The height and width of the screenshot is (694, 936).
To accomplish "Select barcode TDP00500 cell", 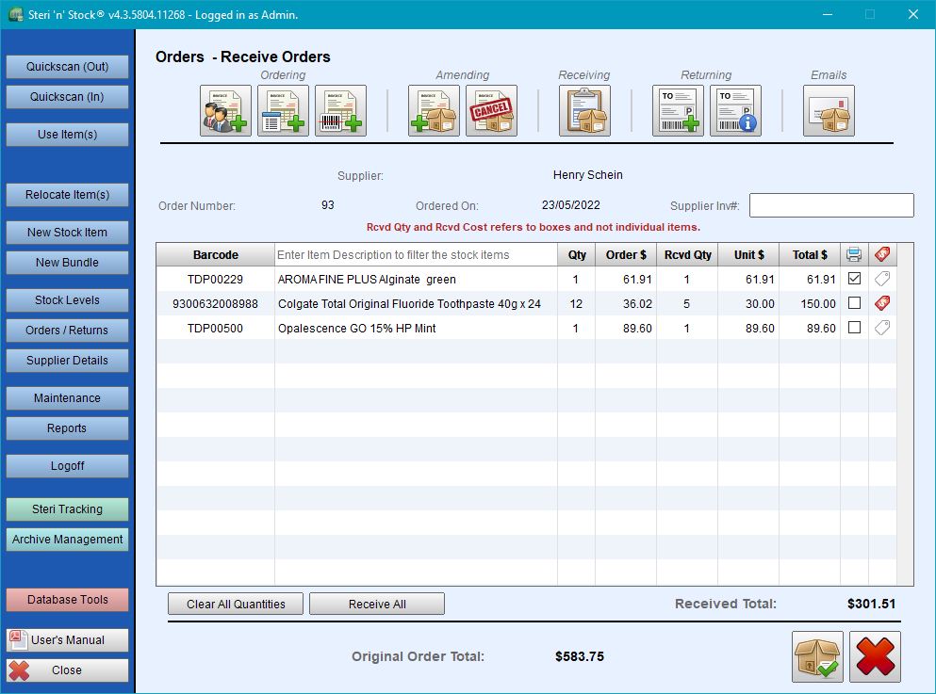I will pos(216,328).
